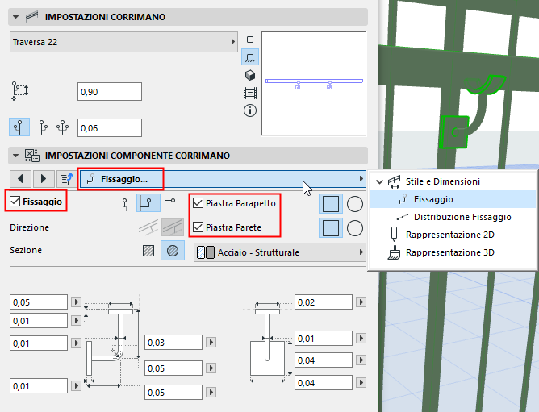Click the handrail preview thumbnail
Image resolution: width=539 pixels, height=412 pixels.
pyautogui.click(x=314, y=84)
